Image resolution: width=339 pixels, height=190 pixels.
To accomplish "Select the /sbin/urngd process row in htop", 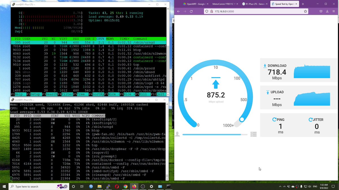I will point(89,43).
